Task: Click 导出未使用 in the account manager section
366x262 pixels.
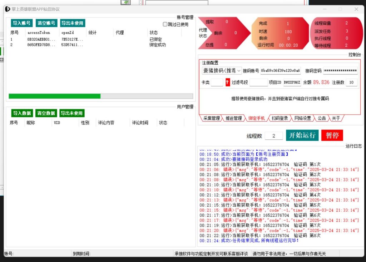Action: click(73, 23)
